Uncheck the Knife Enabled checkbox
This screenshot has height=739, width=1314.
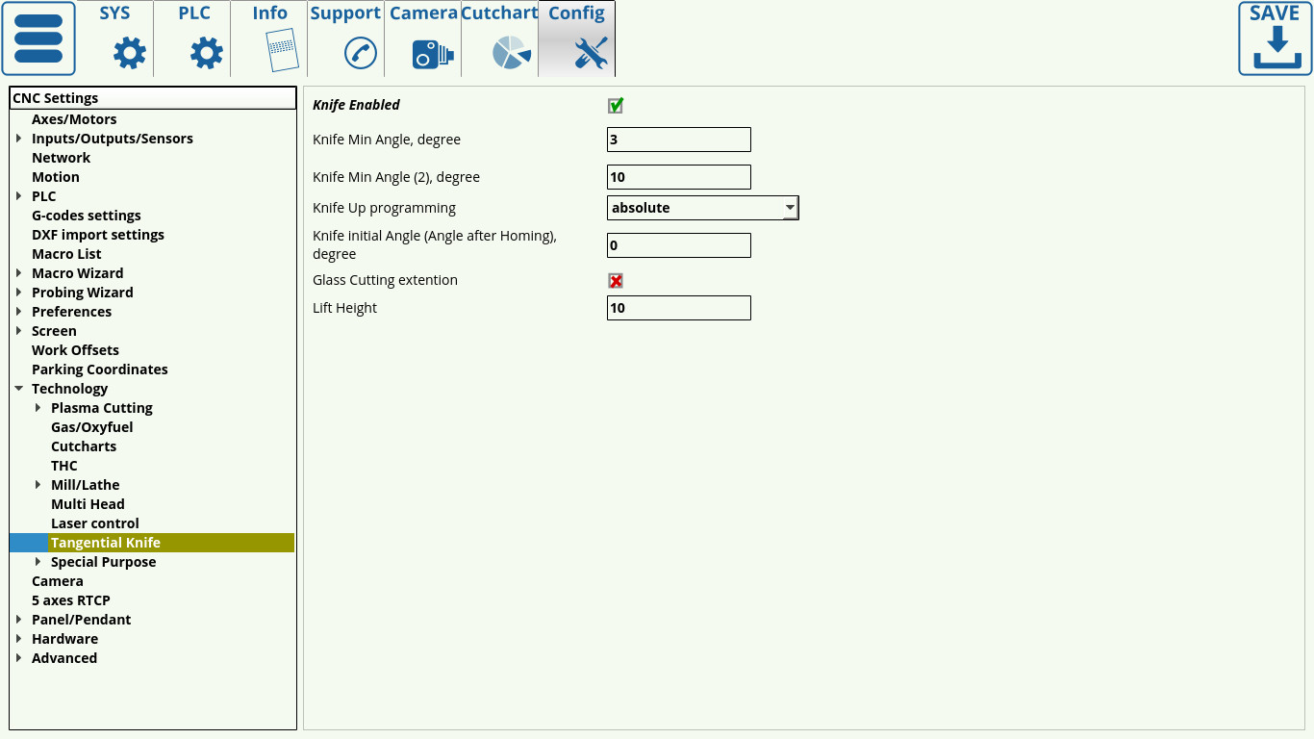coord(616,106)
